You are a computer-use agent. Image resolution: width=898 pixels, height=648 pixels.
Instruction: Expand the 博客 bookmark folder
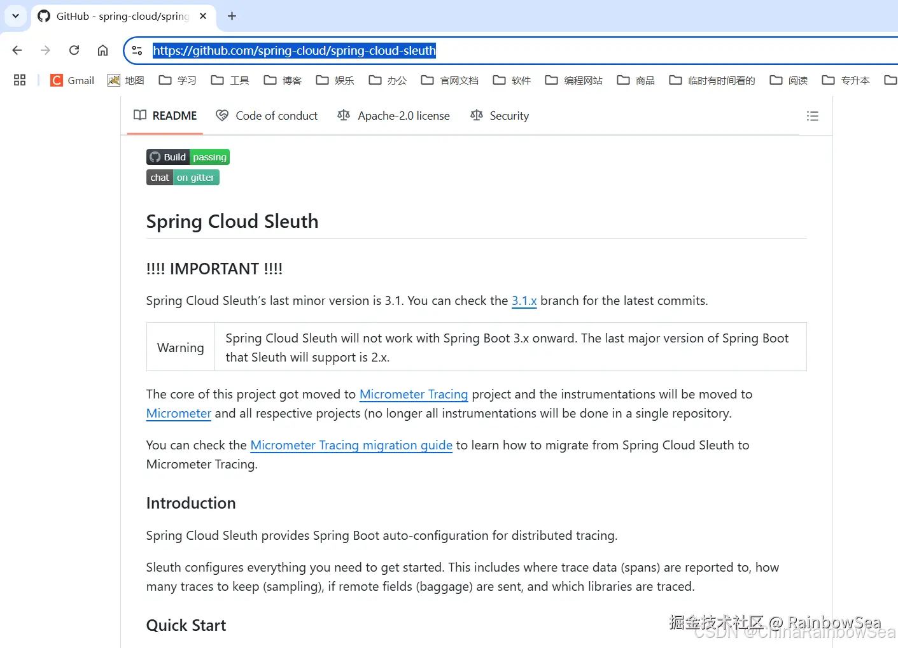coord(283,80)
